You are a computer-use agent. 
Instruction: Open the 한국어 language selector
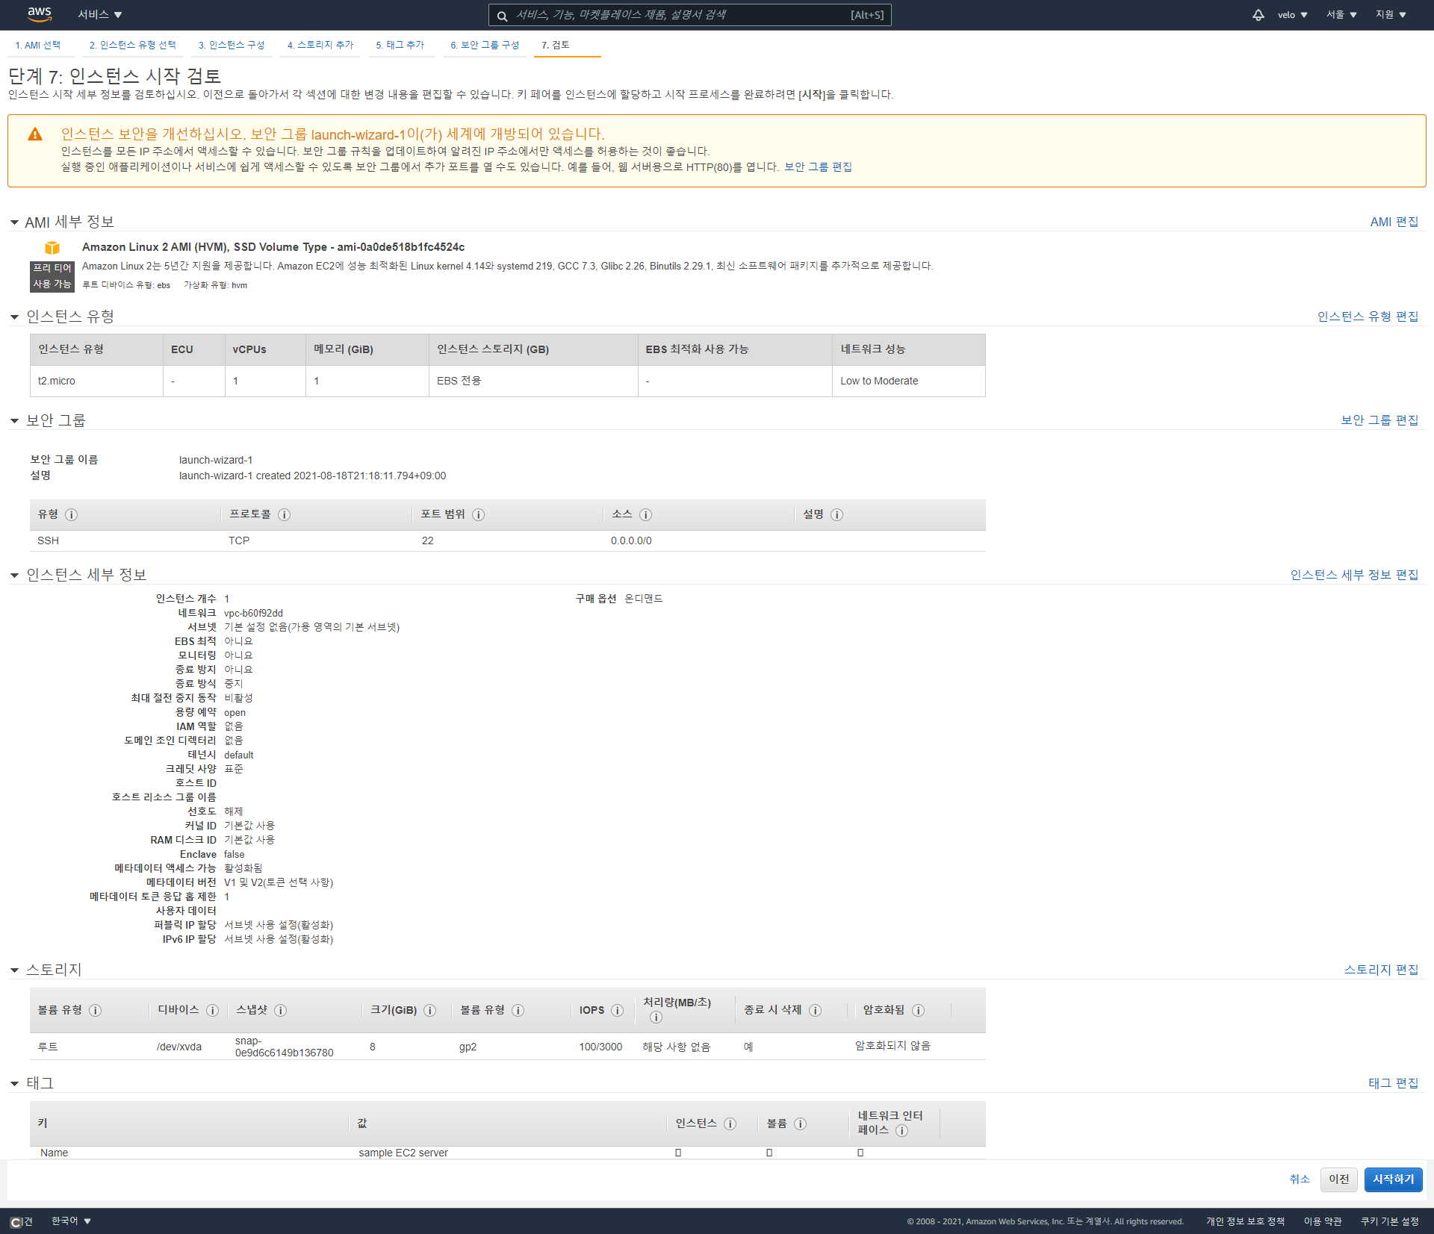71,1221
